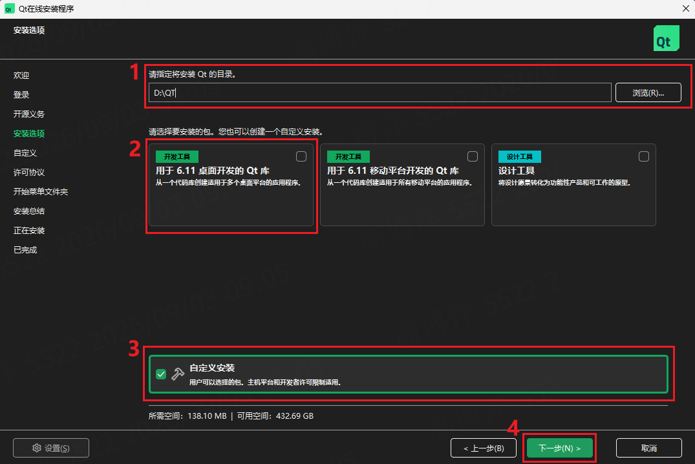Viewport: 695px width, 464px height.
Task: Click the Qt logo in the header
Action: (666, 38)
